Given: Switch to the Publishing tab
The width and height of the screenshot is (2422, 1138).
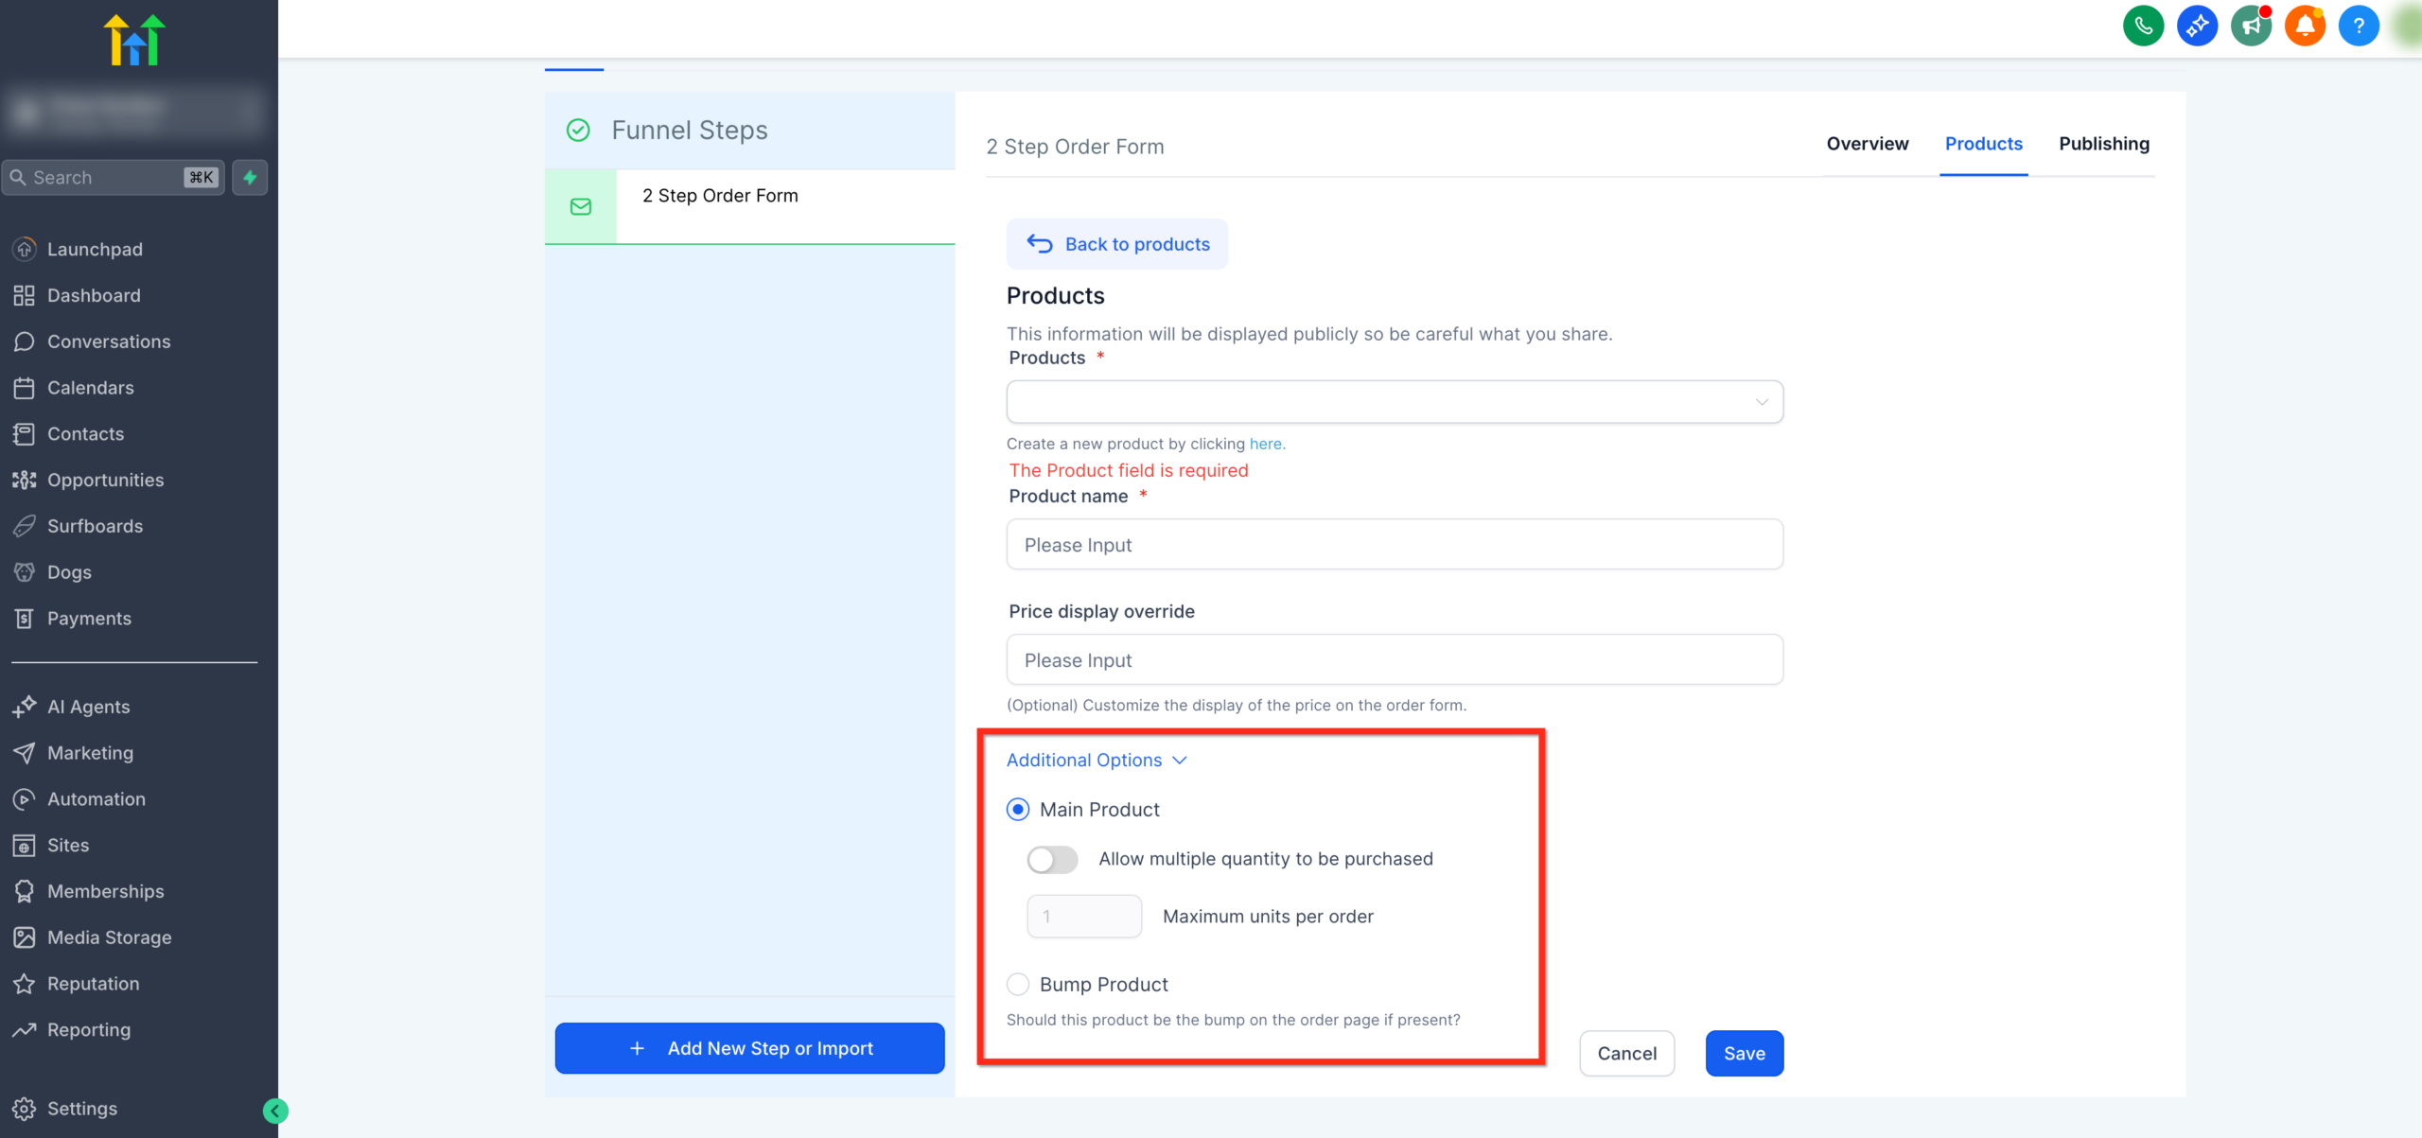Looking at the screenshot, I should point(2103,144).
